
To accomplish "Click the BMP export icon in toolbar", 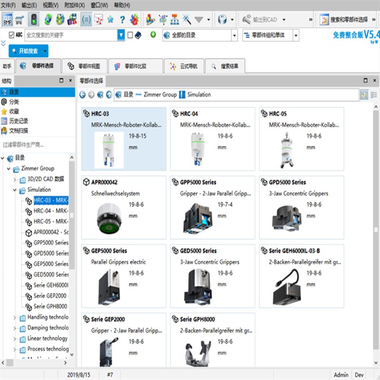I will pyautogui.click(x=8, y=20).
